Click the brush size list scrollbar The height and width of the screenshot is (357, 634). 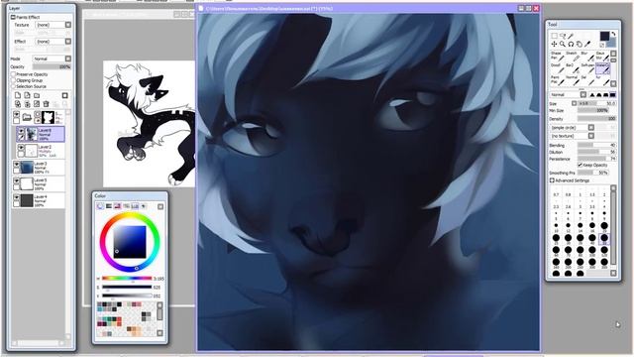point(613,229)
